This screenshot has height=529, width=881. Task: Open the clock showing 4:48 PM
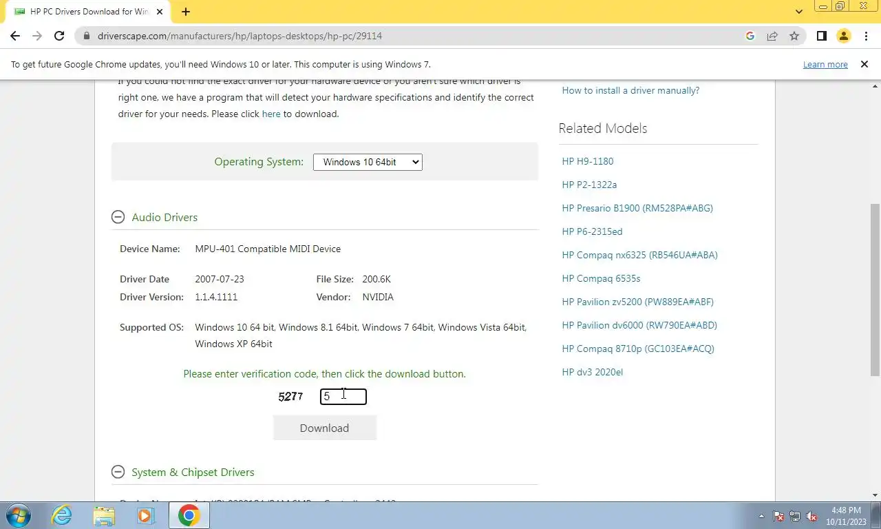click(x=846, y=516)
